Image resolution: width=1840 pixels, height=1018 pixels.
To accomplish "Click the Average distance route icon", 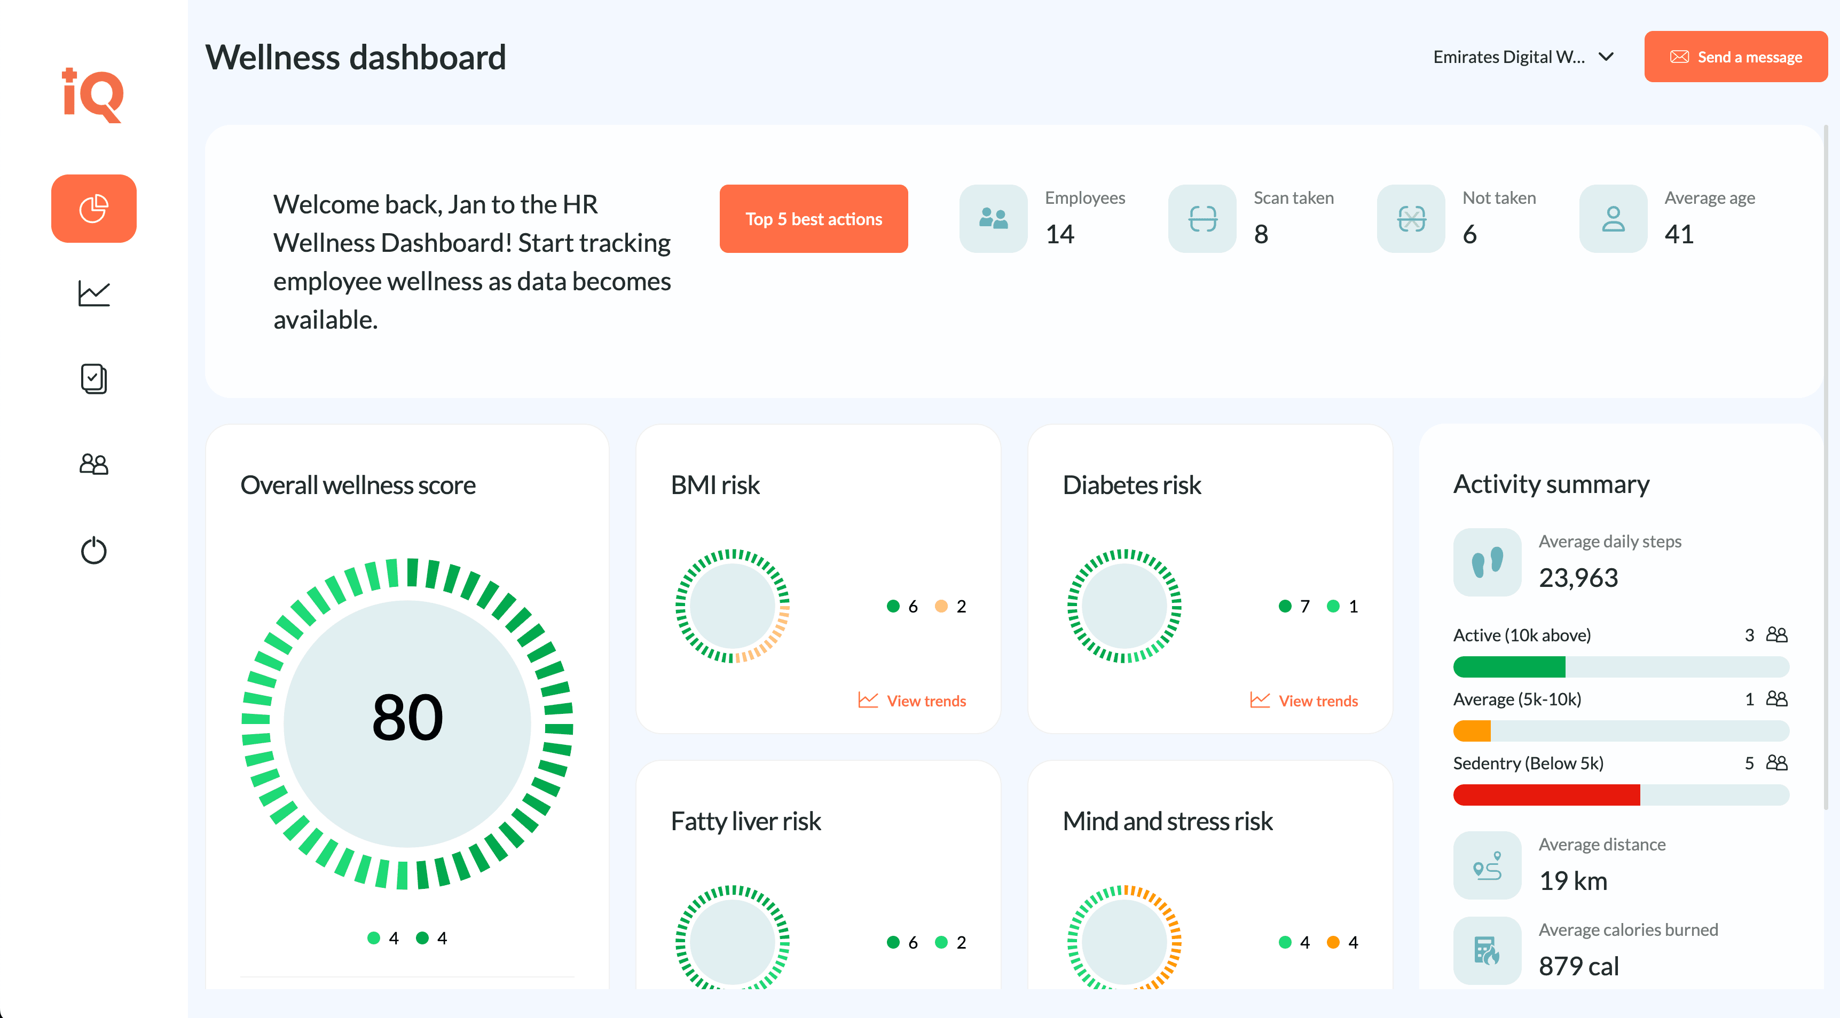I will pyautogui.click(x=1487, y=865).
